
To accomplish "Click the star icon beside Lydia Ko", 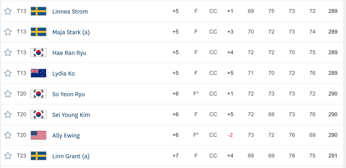I will pyautogui.click(x=8, y=73).
